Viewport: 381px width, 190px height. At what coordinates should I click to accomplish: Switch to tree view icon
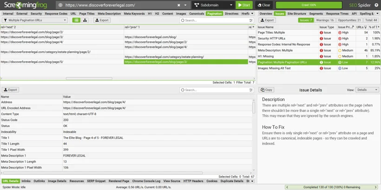coord(85,20)
